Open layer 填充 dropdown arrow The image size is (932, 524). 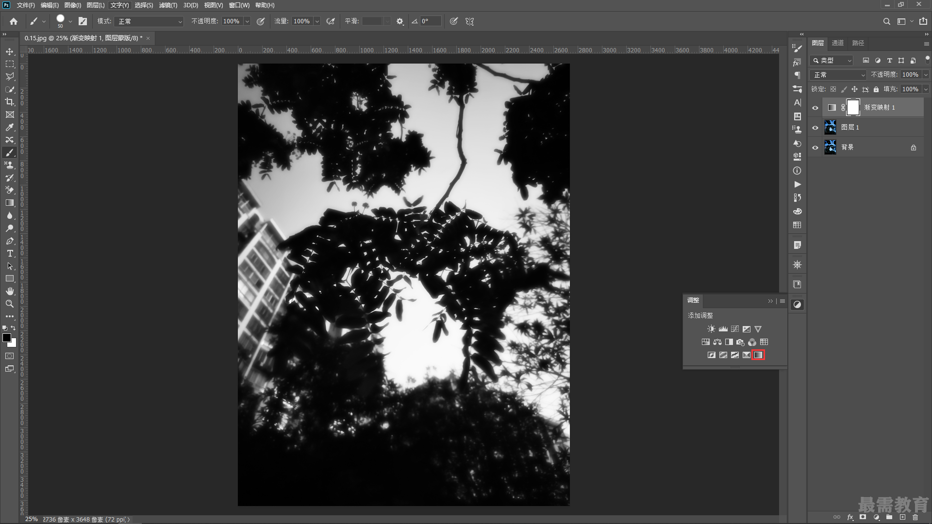pos(926,89)
